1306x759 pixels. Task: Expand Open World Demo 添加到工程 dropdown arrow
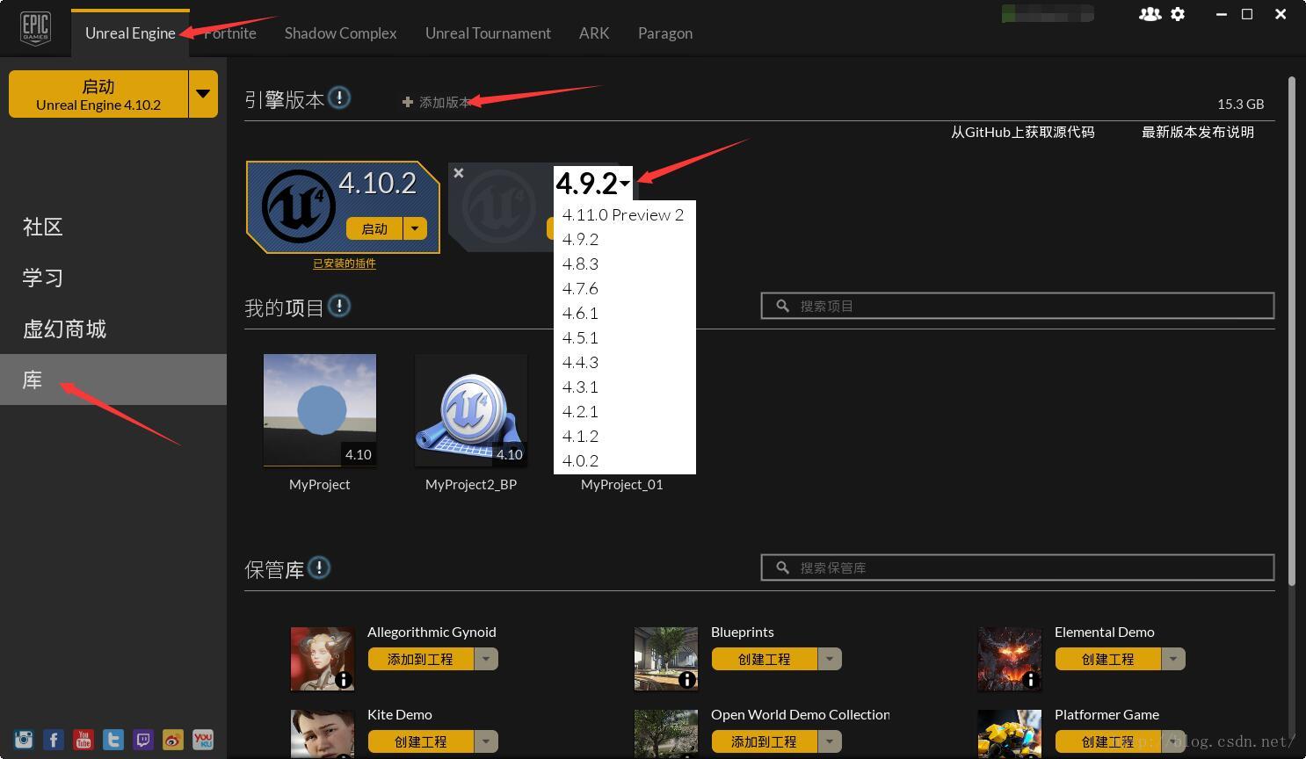(x=830, y=741)
